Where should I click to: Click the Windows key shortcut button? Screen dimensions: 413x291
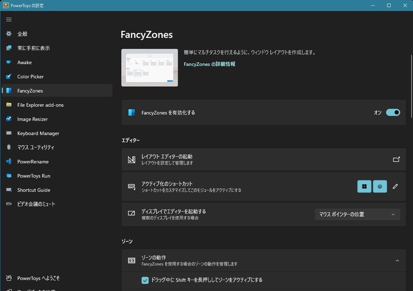click(x=364, y=186)
